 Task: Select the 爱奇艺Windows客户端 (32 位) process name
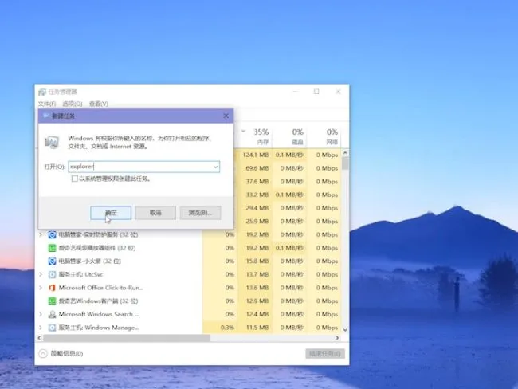click(x=98, y=301)
